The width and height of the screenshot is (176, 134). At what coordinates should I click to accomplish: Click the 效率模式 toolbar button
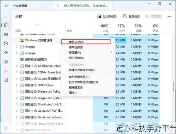pos(153,16)
